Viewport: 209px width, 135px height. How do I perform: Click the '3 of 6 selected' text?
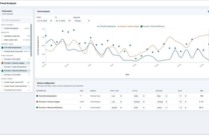(7, 14)
